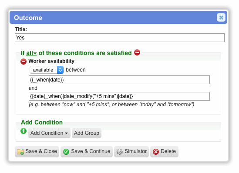Screen dimensions: 239x173
Task: Expand the Add Condition dropdown button
Action: tap(49, 133)
